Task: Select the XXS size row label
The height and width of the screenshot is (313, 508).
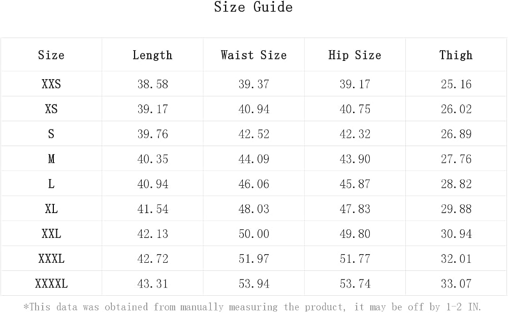Action: (51, 84)
